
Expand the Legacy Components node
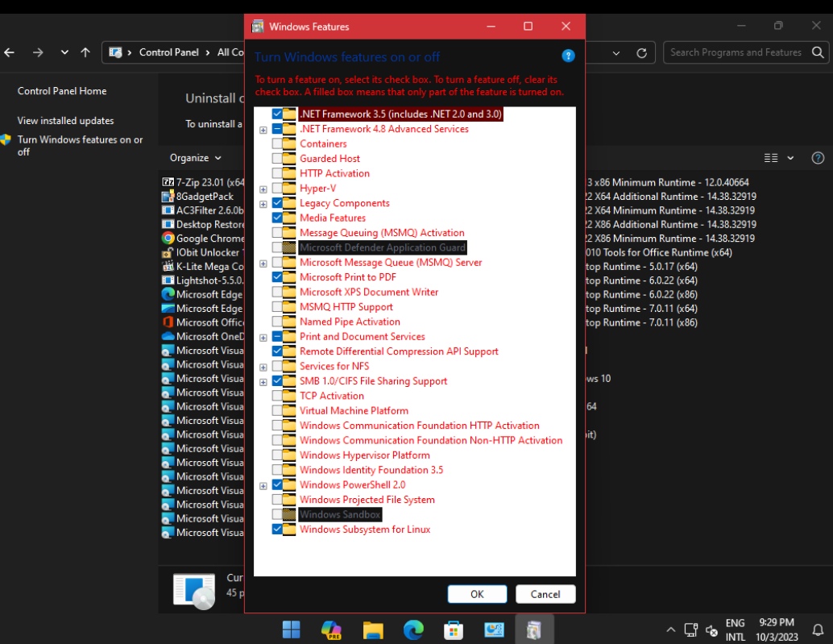pyautogui.click(x=263, y=204)
